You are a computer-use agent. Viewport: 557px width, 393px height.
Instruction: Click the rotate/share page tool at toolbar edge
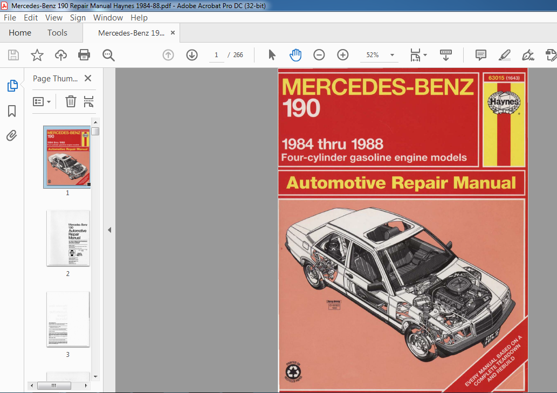[x=551, y=55]
